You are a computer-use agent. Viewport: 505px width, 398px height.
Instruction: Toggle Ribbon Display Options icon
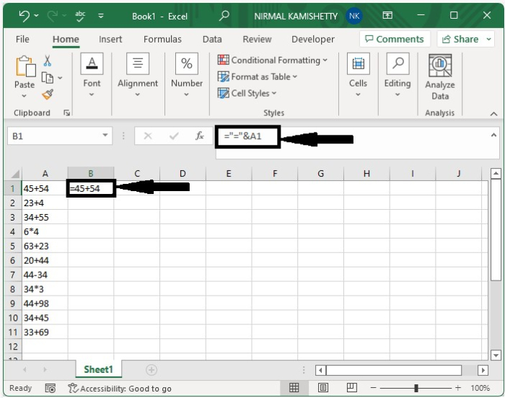coord(387,15)
